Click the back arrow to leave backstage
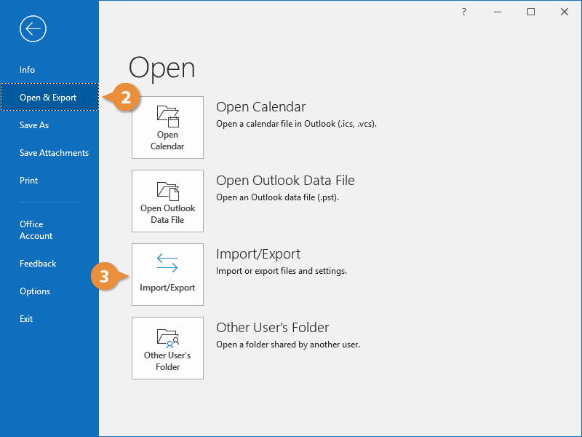 (33, 29)
